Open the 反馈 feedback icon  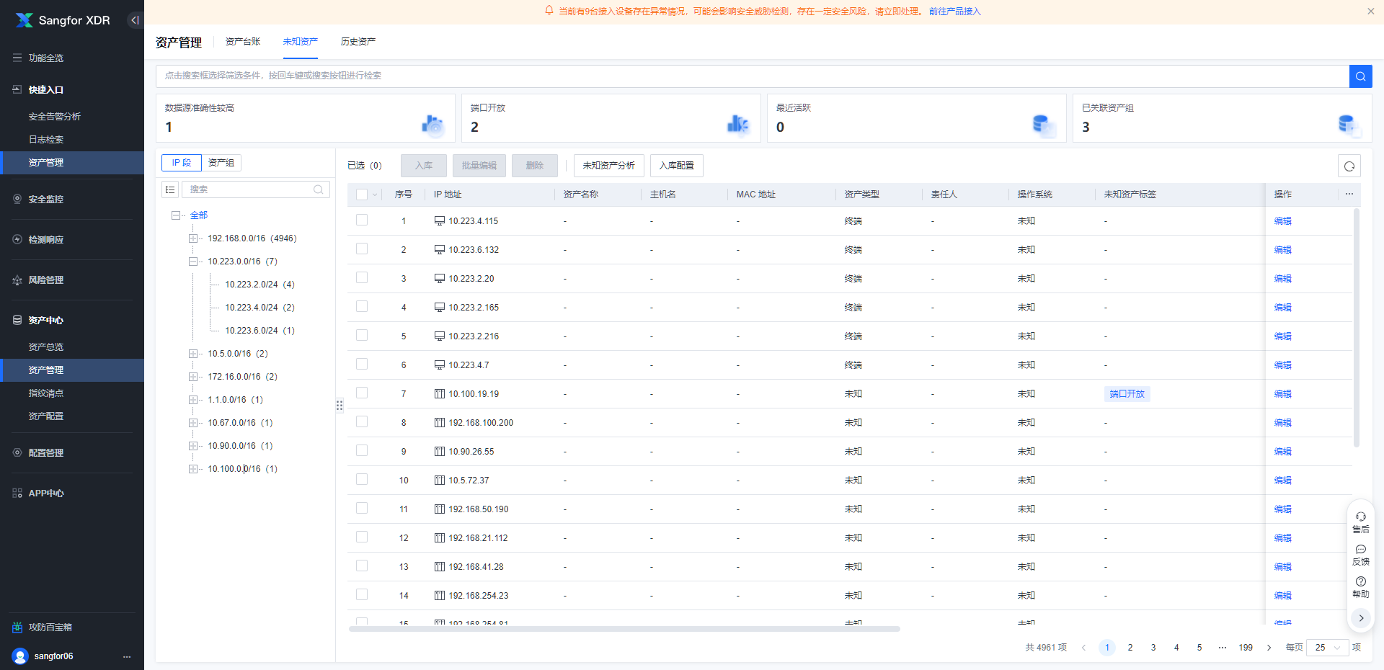(x=1360, y=554)
